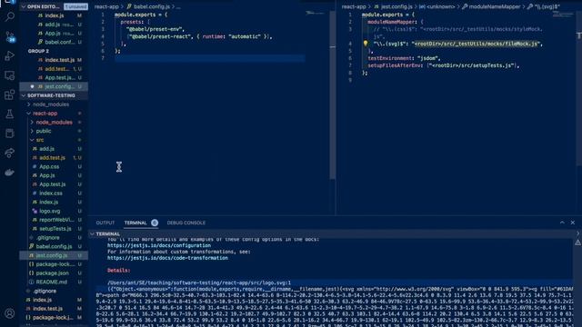Collapse the Open Editors section

24,6
